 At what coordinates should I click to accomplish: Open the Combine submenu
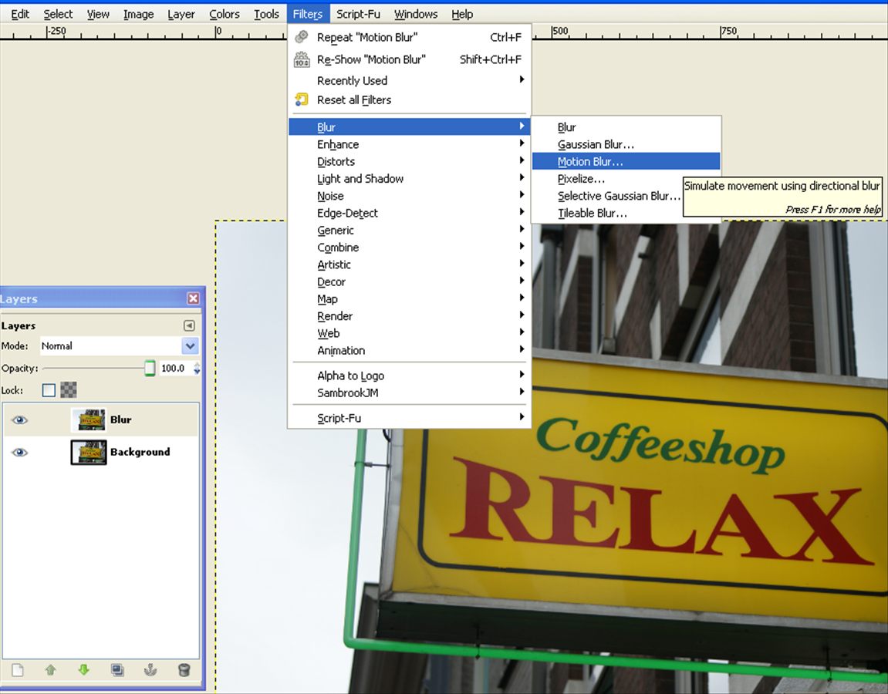(x=409, y=248)
